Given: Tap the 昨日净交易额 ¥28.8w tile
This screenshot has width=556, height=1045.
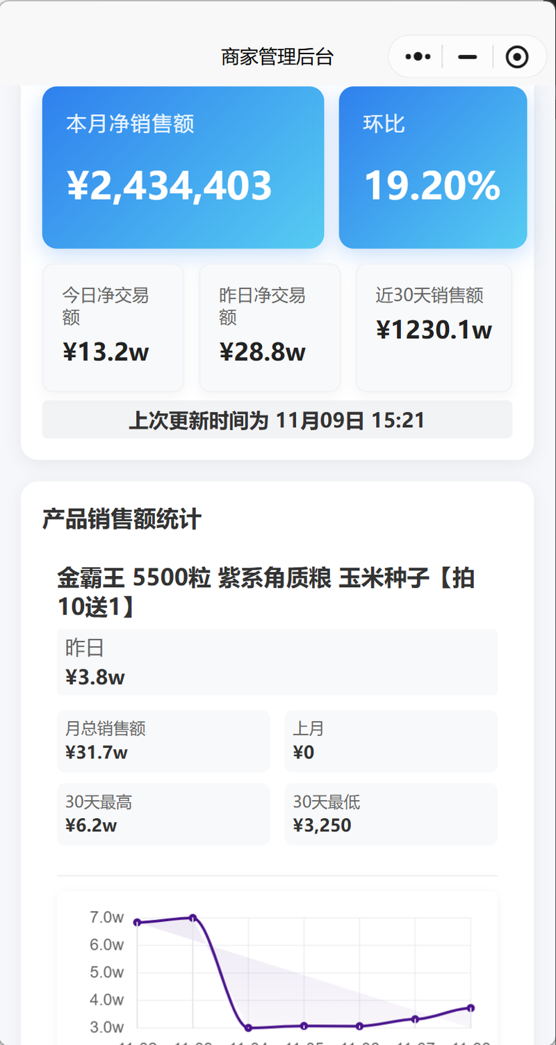Looking at the screenshot, I should (x=270, y=328).
